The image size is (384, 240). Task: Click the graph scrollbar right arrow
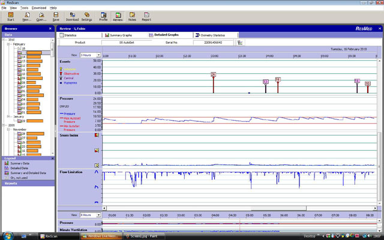(x=375, y=208)
